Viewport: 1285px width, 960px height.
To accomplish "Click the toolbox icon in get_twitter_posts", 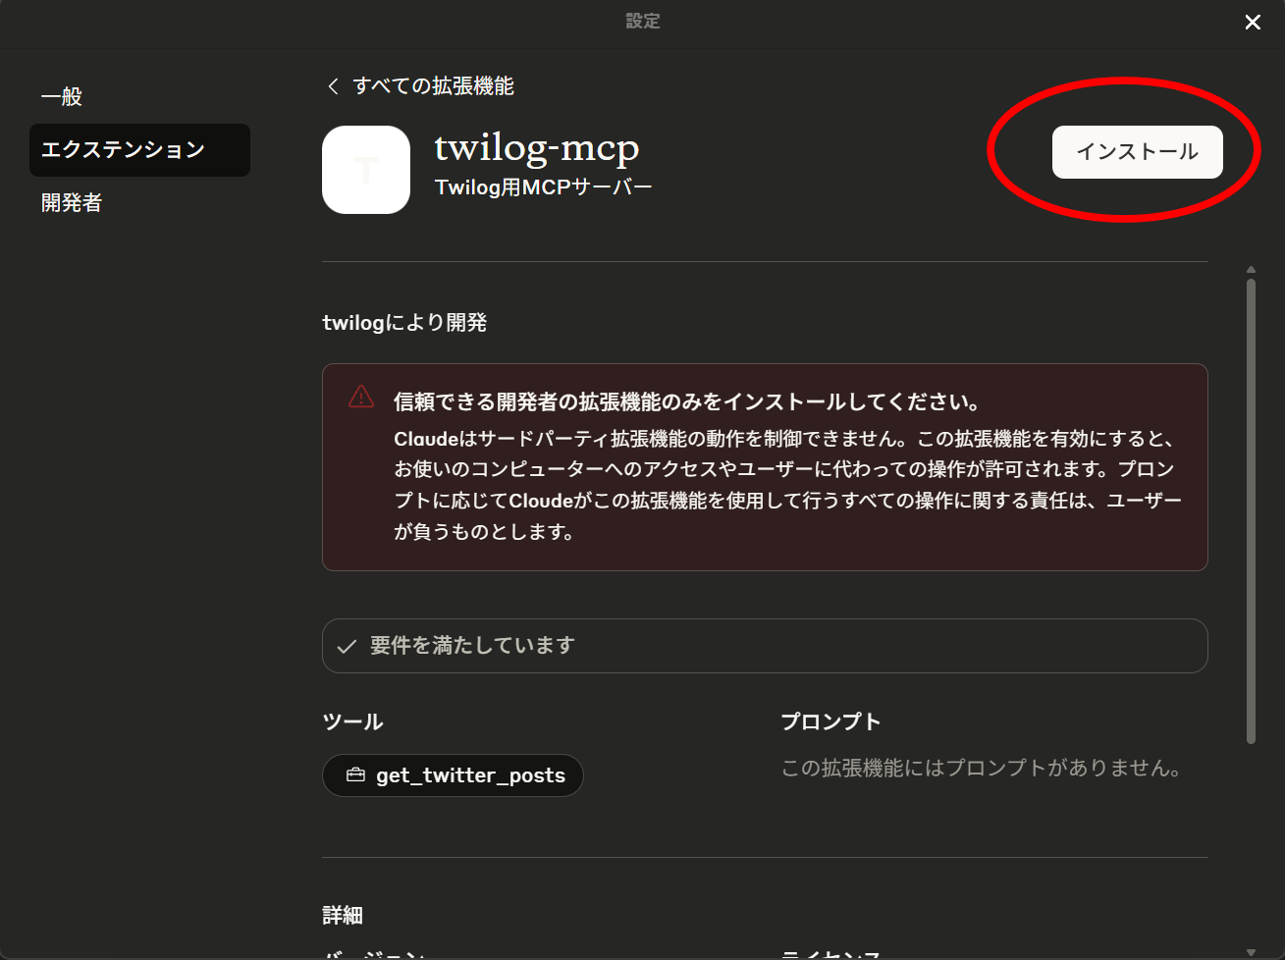I will point(355,775).
